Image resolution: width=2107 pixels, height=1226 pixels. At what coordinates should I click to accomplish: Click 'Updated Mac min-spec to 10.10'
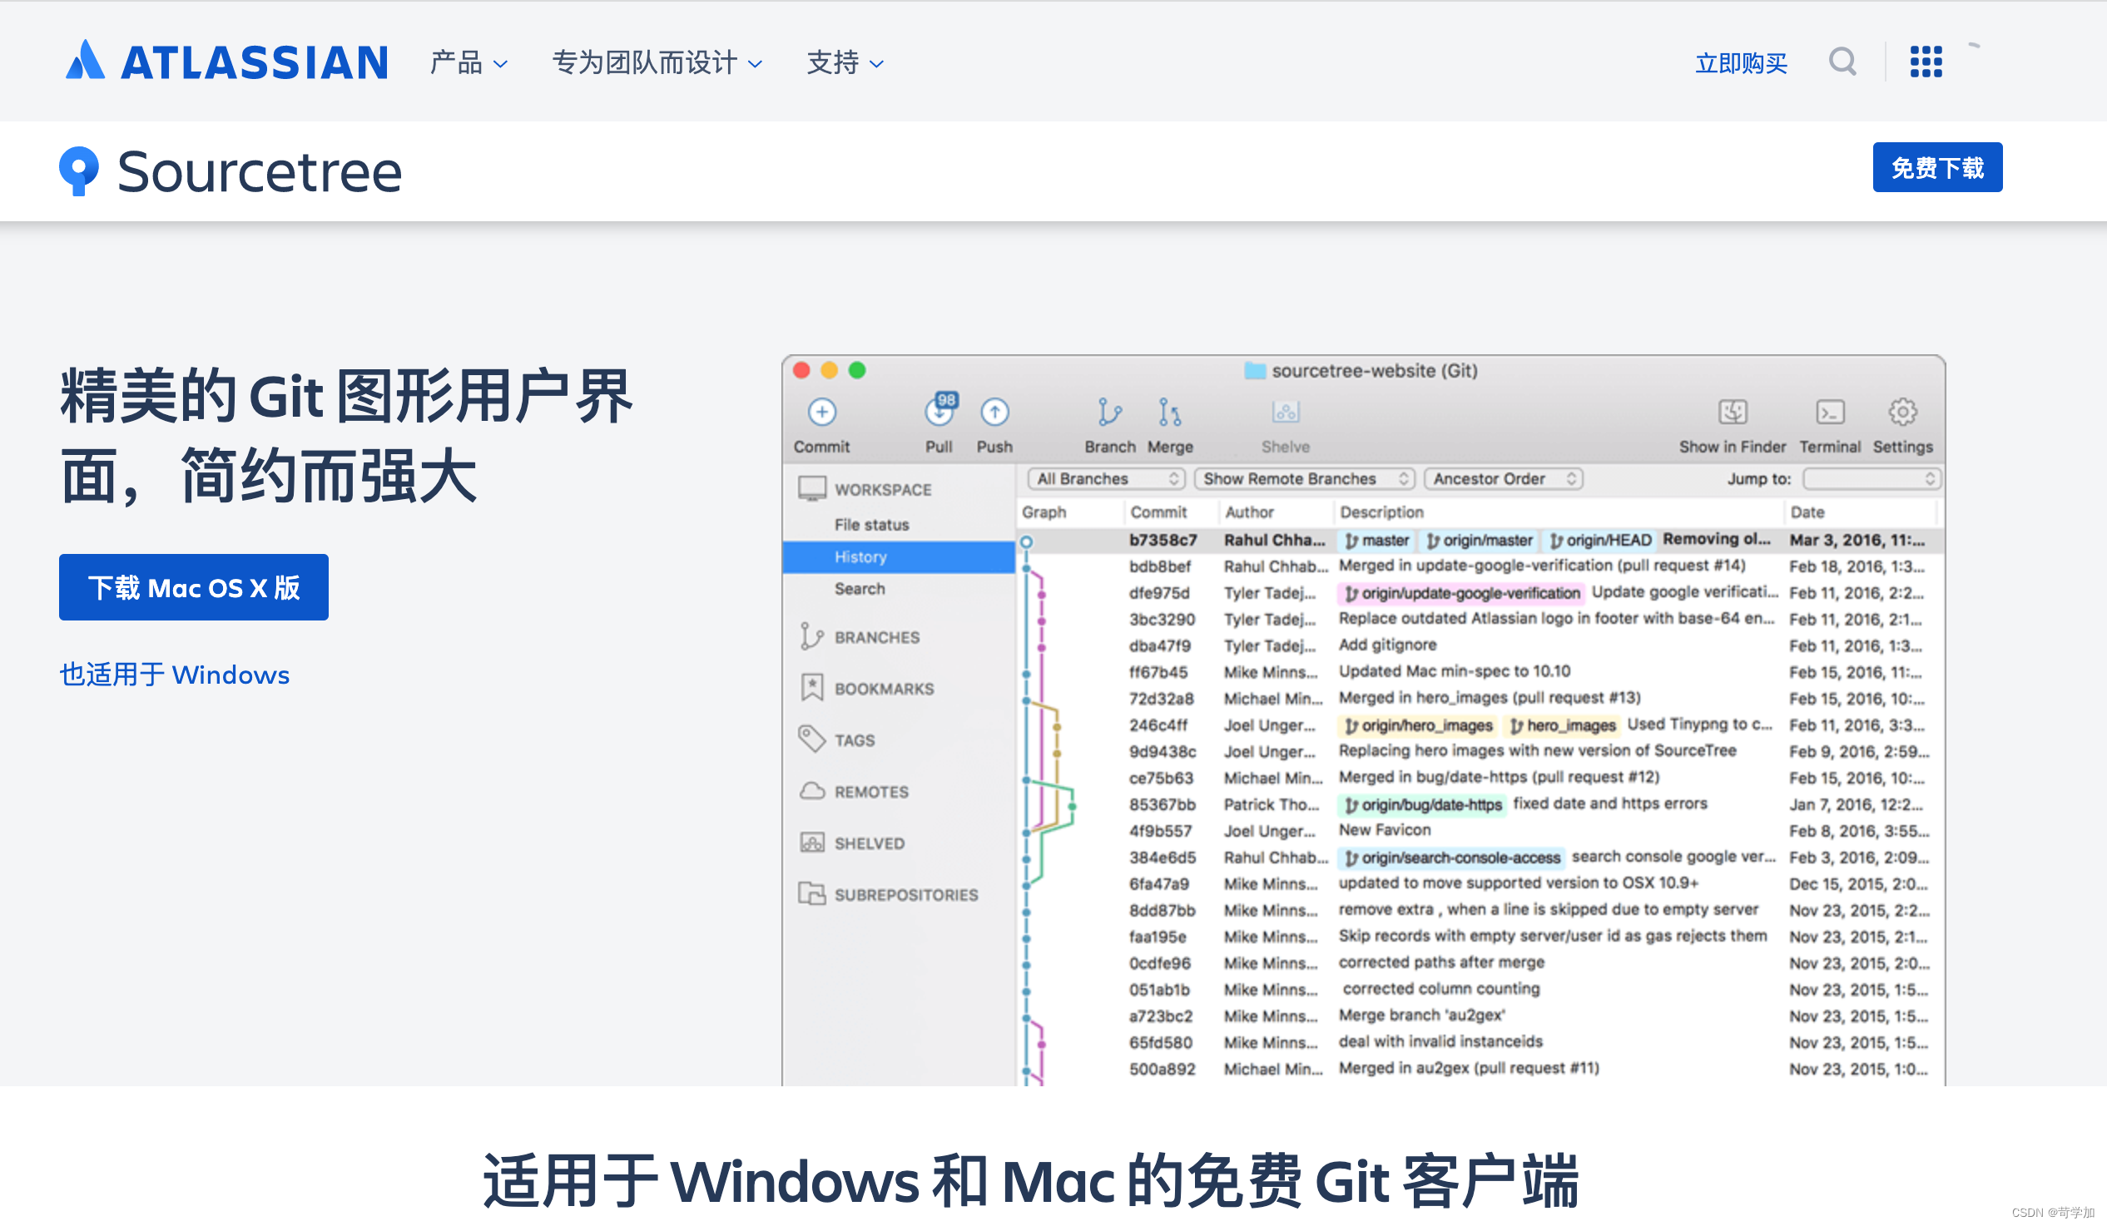tap(1454, 671)
